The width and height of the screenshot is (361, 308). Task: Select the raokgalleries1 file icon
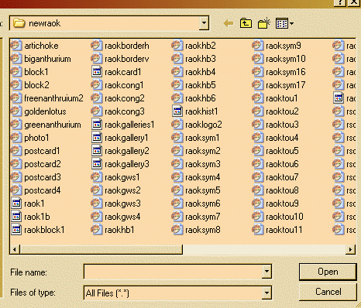point(97,125)
